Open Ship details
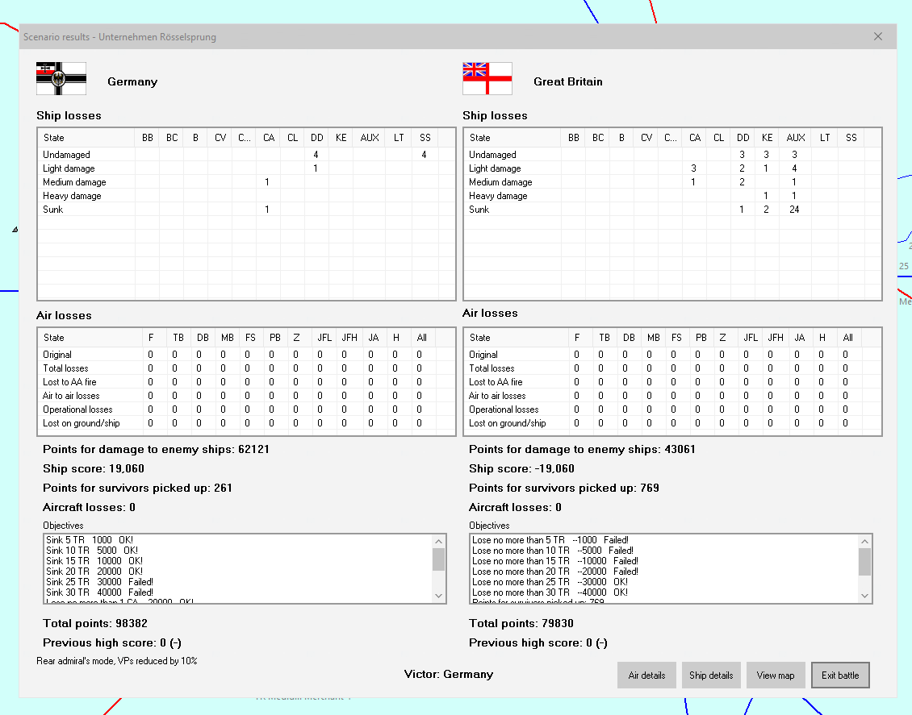The image size is (912, 715). click(711, 675)
